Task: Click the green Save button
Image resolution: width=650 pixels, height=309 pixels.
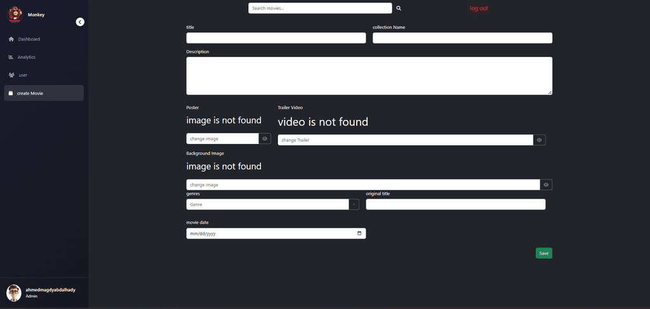Action: (x=544, y=253)
